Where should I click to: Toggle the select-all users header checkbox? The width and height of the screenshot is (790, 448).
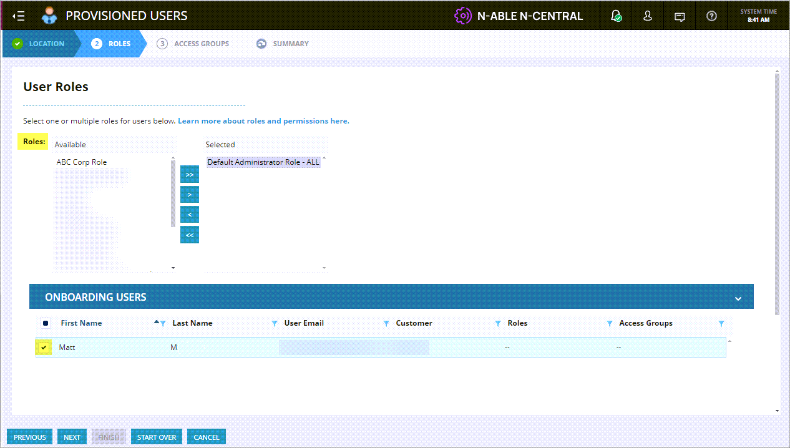[45, 323]
